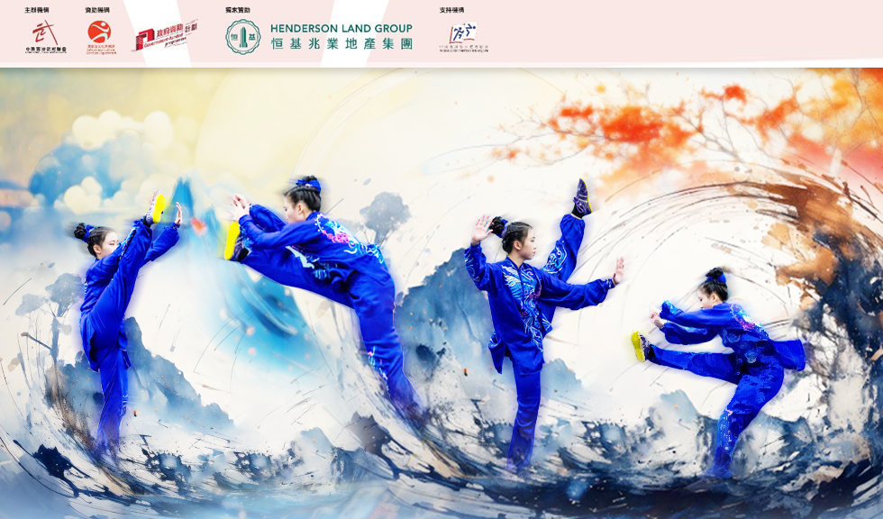Viewport: 883px width, 519px height.
Task: Click the 主辦機構 organiser label
Action: 37,10
